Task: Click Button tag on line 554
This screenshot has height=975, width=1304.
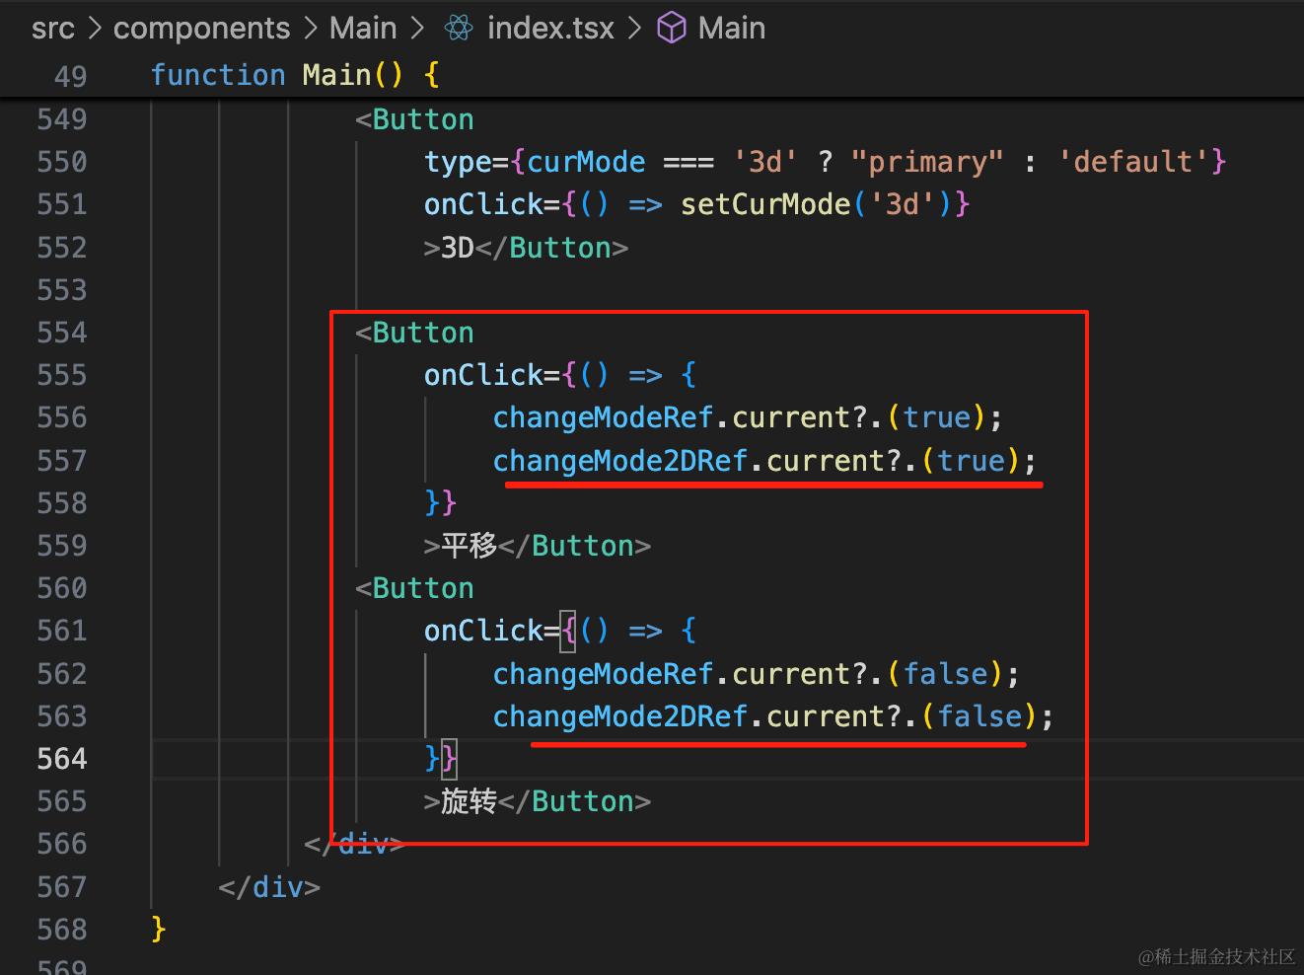Action: [x=423, y=333]
